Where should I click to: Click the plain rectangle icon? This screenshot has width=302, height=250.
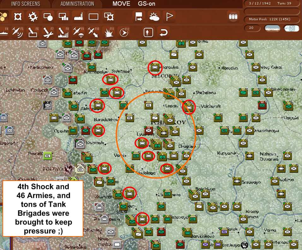click(x=93, y=17)
